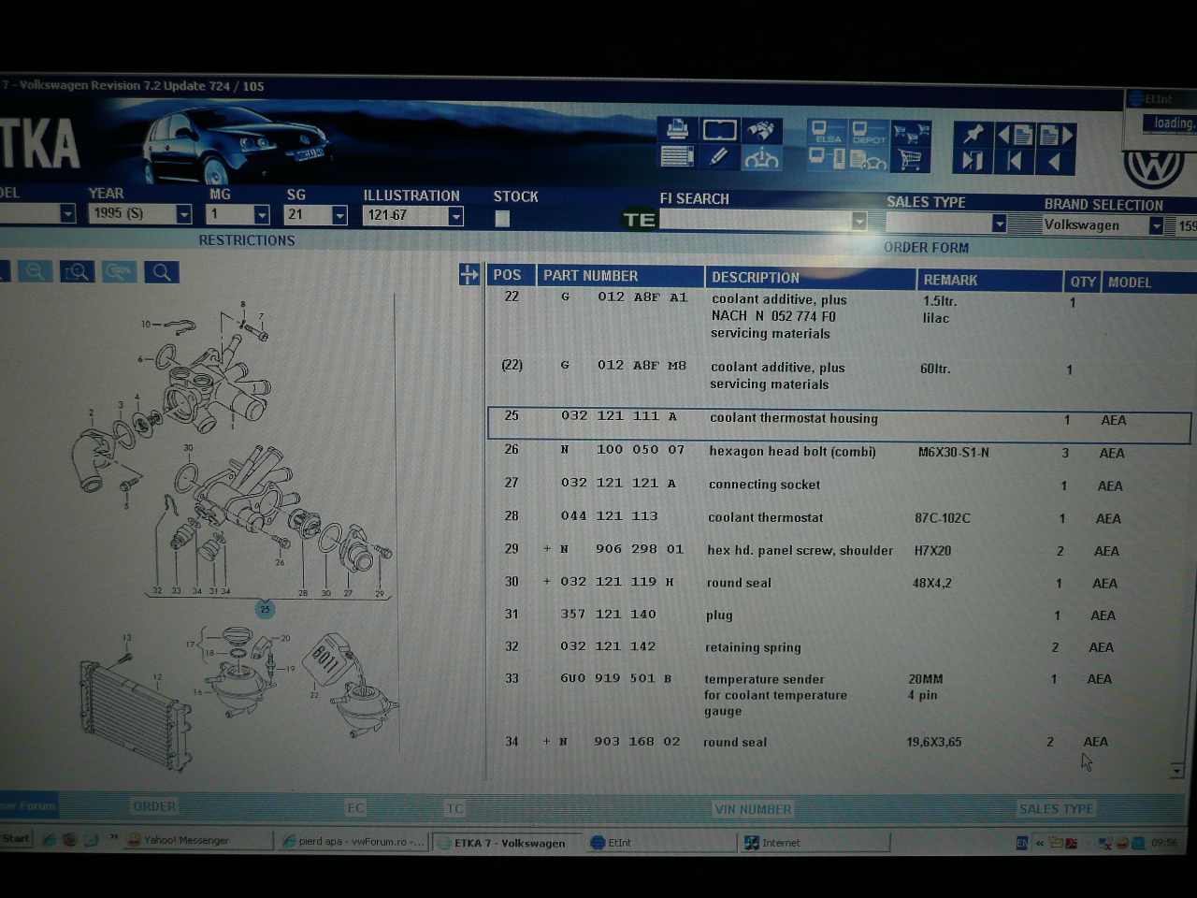This screenshot has width=1197, height=898.
Task: Click the panel split icon left of POS
Action: pos(469,274)
